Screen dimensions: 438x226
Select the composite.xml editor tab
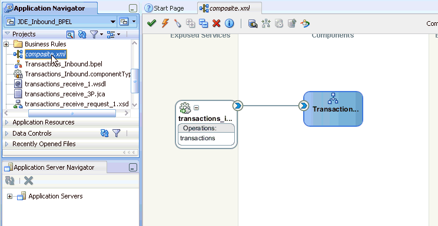pos(230,8)
